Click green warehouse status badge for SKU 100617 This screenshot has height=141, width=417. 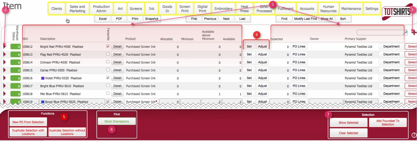(15, 86)
